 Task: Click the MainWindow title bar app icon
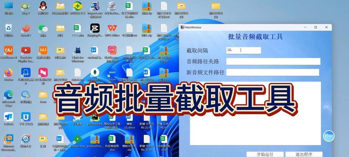[183, 27]
